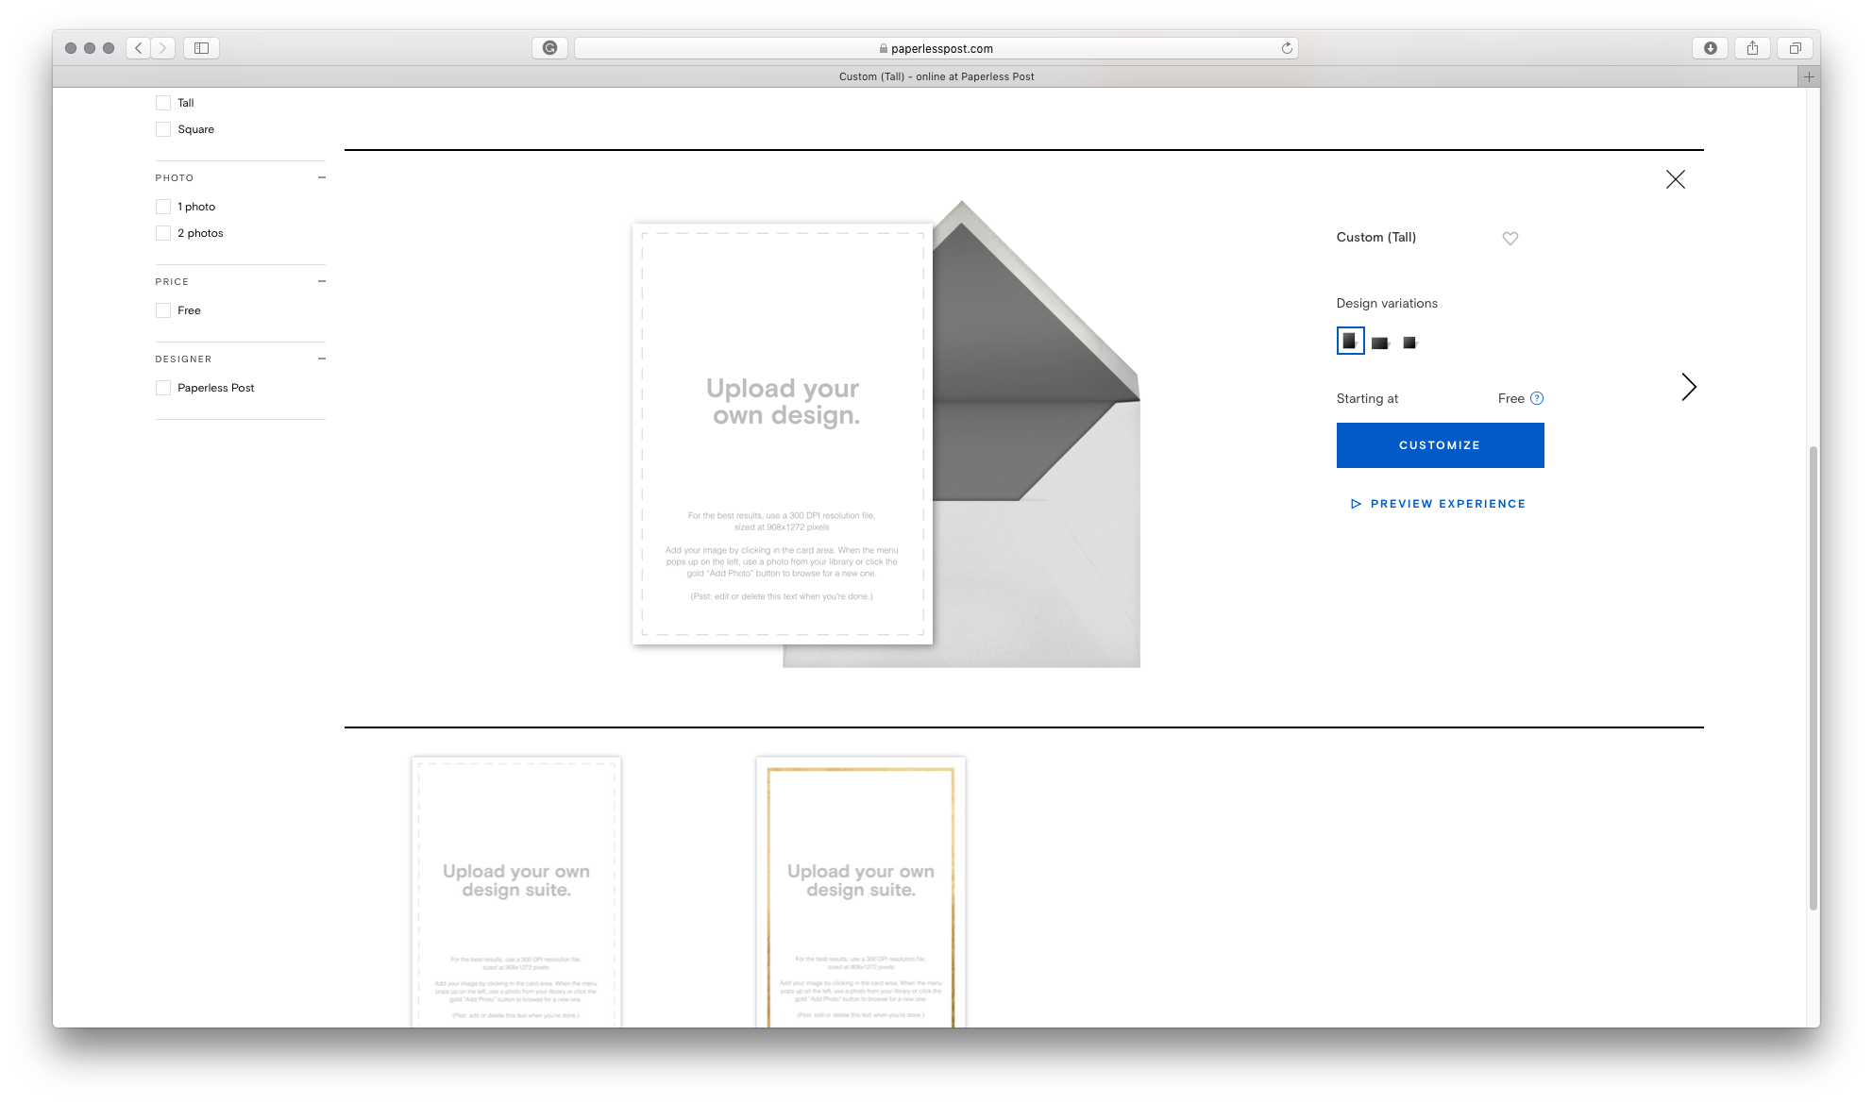This screenshot has width=1873, height=1103.
Task: Click the Preview Experience link
Action: 1438,504
